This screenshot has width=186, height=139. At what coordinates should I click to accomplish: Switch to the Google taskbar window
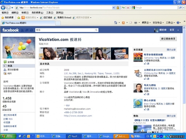coord(105,136)
